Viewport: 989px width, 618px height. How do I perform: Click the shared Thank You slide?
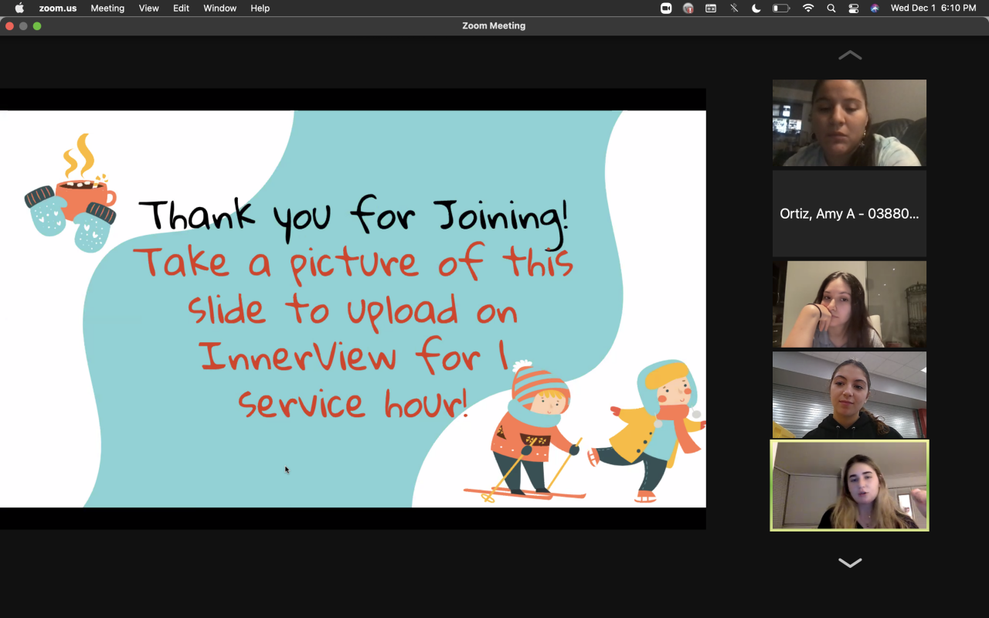352,309
